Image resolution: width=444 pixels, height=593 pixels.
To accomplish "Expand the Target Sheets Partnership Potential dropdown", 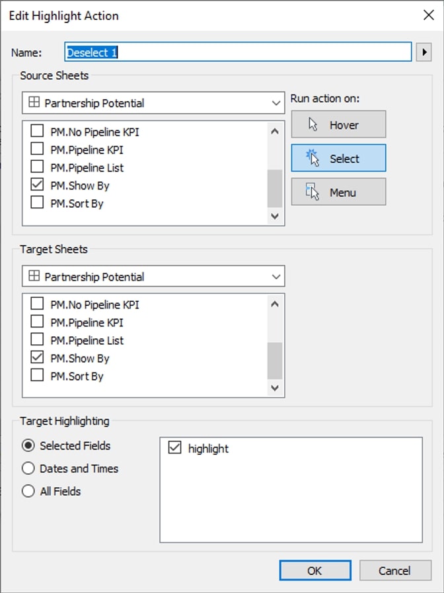I will click(153, 277).
